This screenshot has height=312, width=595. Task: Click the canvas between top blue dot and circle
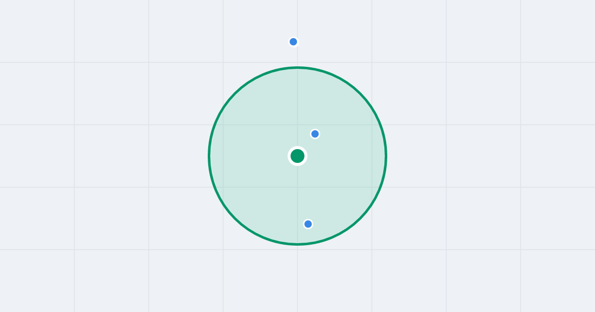pyautogui.click(x=296, y=56)
